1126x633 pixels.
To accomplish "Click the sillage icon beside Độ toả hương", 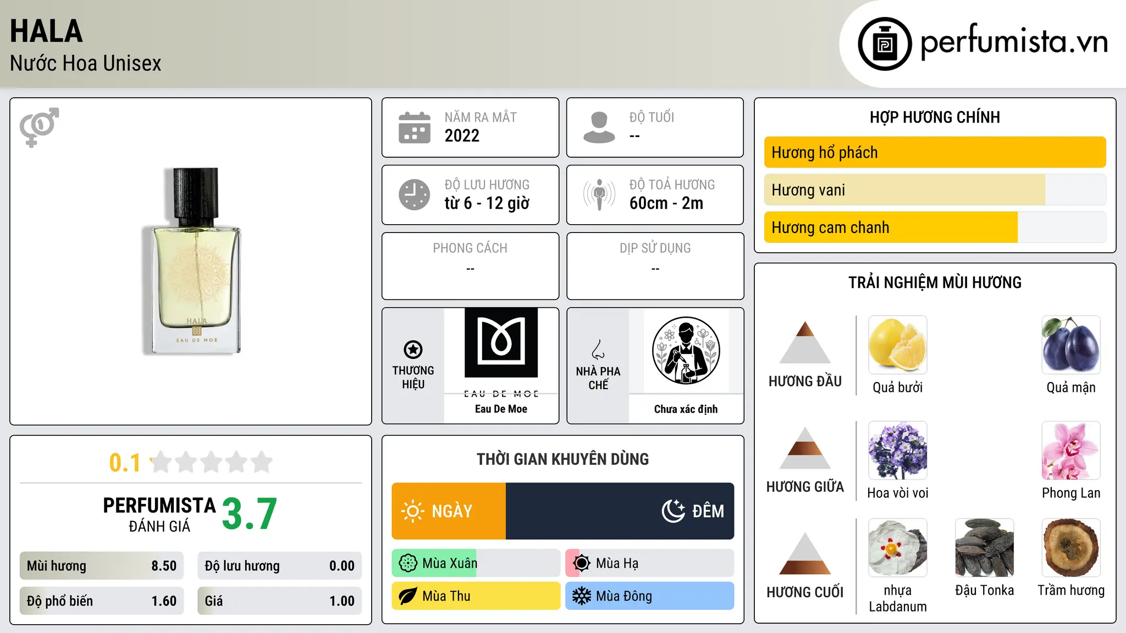I will (x=599, y=195).
